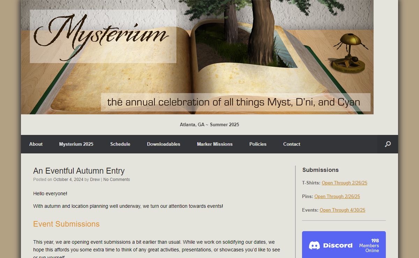Viewport: 419px width, 258px height.
Task: Open the No Comments link
Action: coord(117,180)
